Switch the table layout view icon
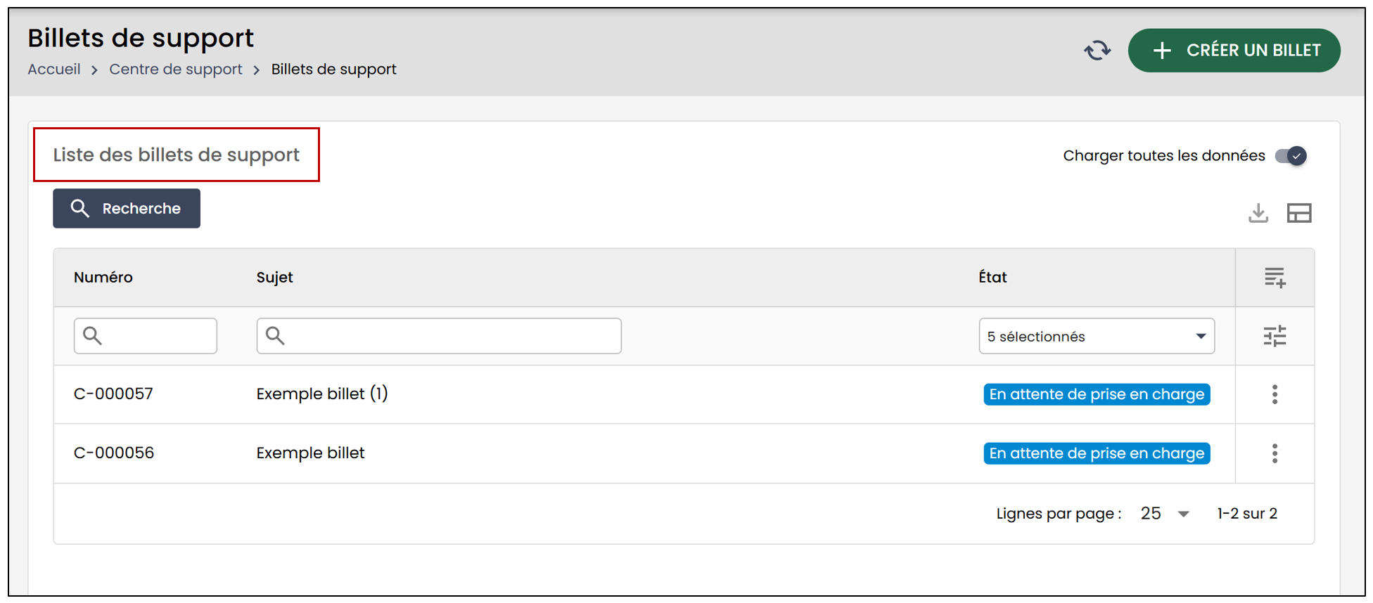Screen dimensions: 1373x603 tap(1299, 213)
